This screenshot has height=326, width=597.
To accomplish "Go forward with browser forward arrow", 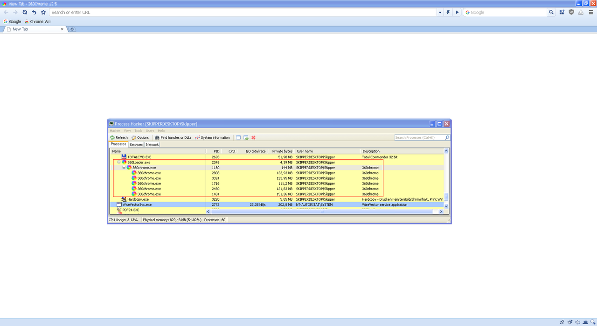I will coord(15,13).
